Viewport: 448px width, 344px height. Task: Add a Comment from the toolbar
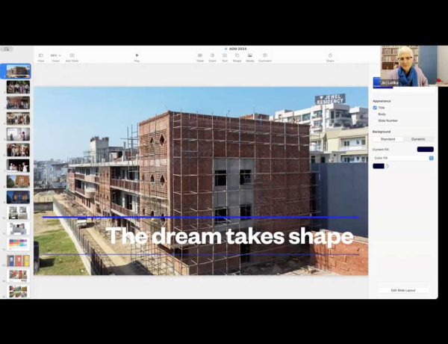[x=265, y=56]
